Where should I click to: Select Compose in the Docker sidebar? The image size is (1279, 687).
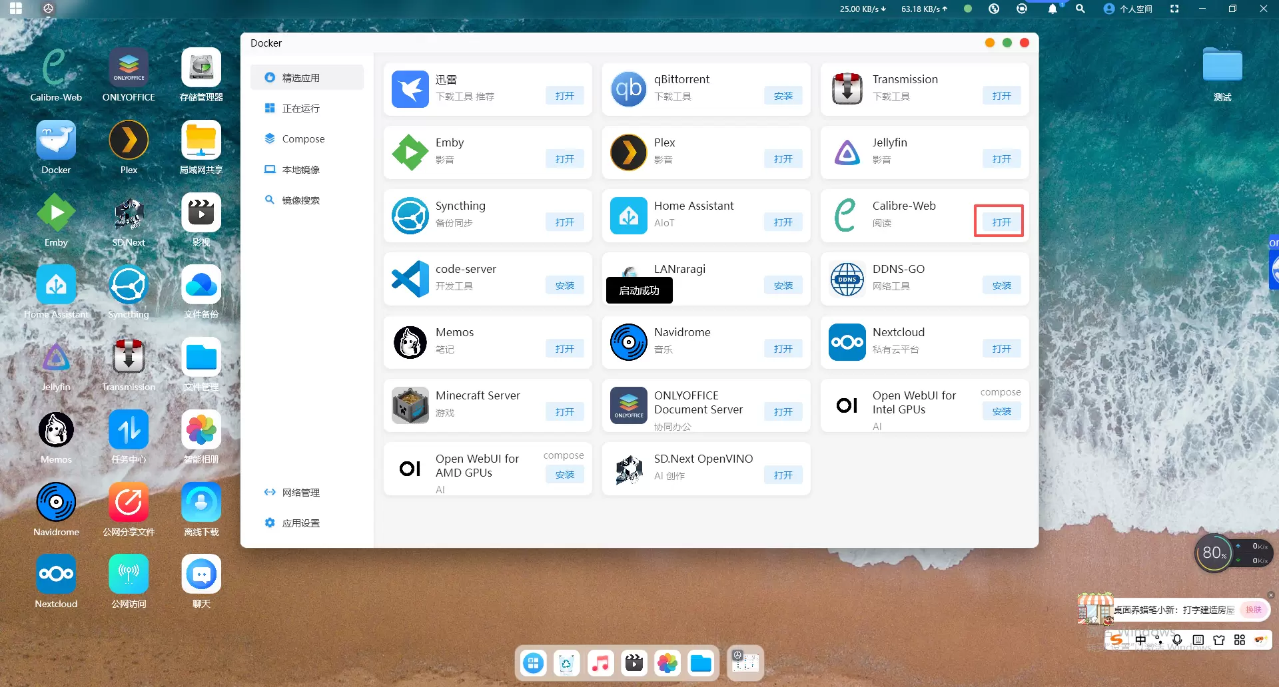point(303,139)
